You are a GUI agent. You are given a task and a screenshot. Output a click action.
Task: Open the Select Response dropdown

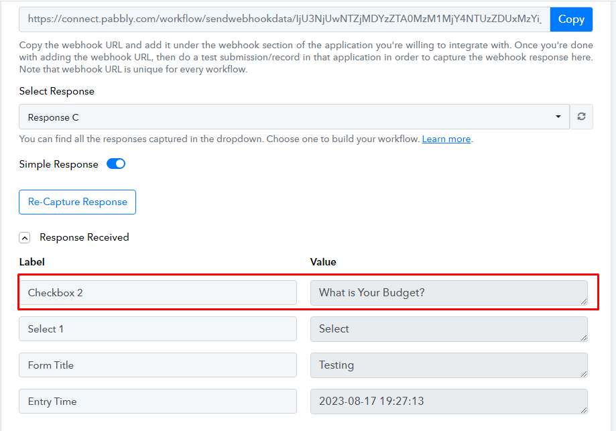coord(294,117)
